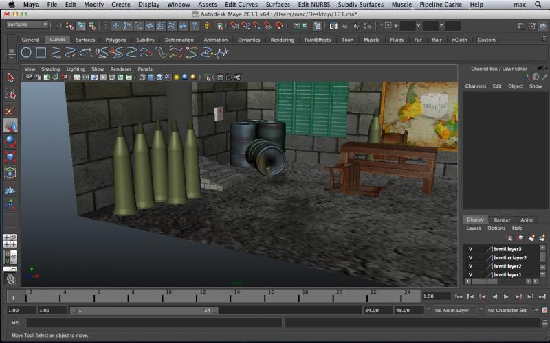Toggle visibility of brmil:rt:layer2
This screenshot has height=343, width=550.
[x=470, y=258]
